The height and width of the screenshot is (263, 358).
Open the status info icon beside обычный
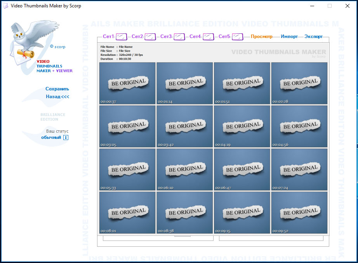[66, 137]
